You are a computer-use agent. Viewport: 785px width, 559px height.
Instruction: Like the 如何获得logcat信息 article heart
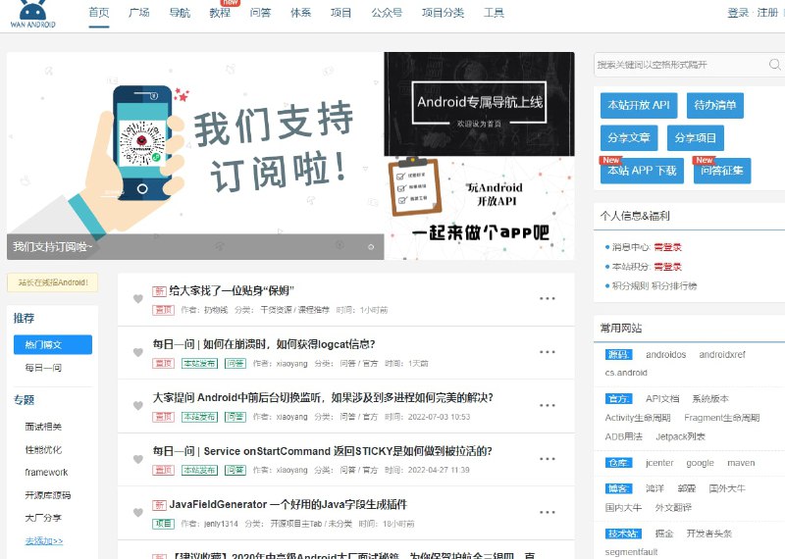(x=138, y=352)
